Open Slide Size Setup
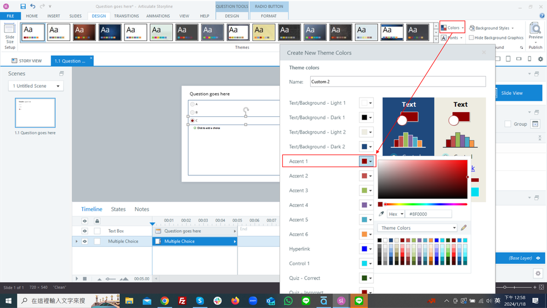The image size is (547, 308). pos(10,36)
